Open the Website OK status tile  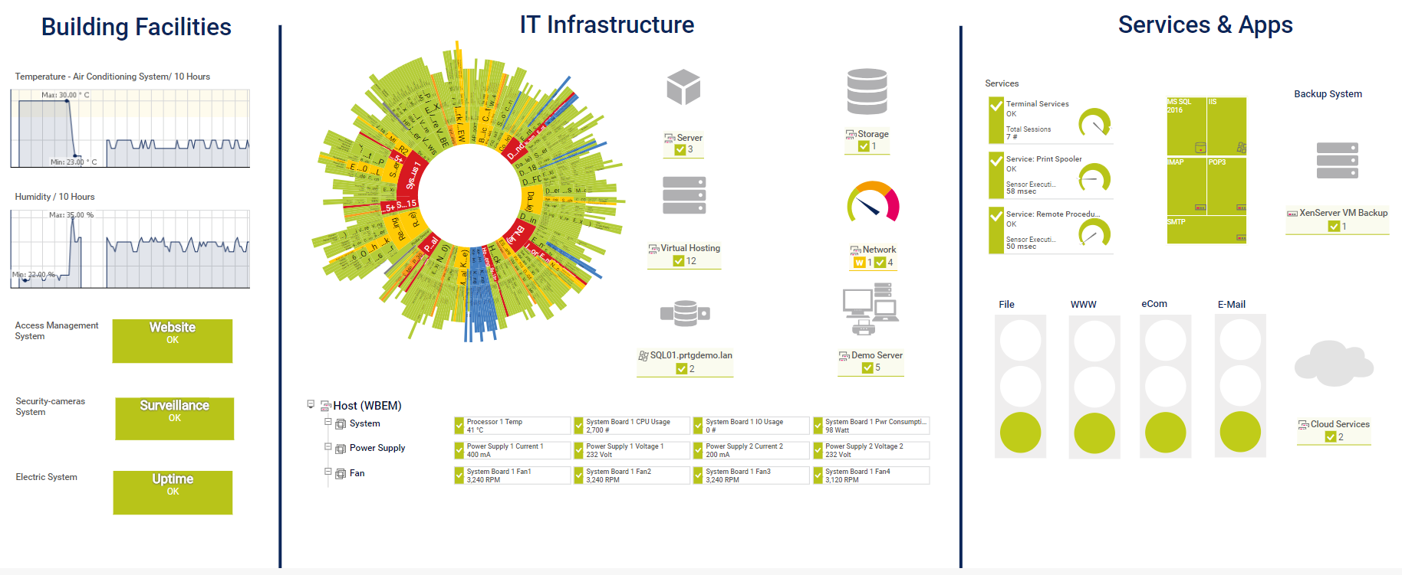point(173,341)
